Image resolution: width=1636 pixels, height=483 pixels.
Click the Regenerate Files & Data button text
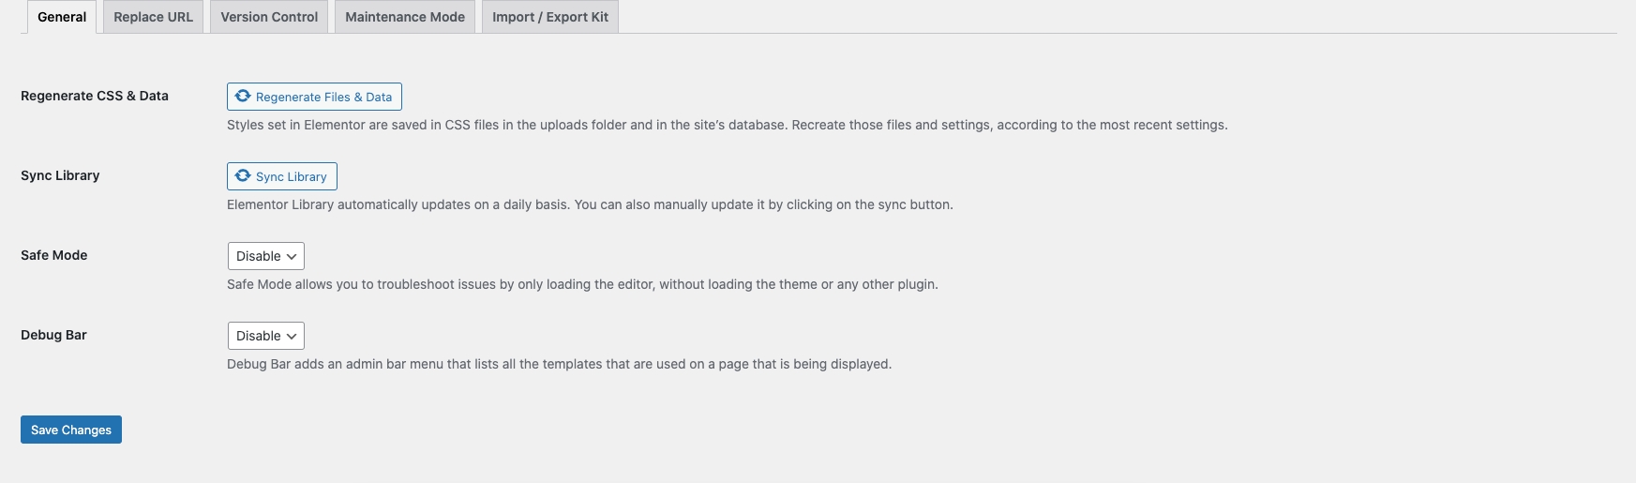[323, 97]
